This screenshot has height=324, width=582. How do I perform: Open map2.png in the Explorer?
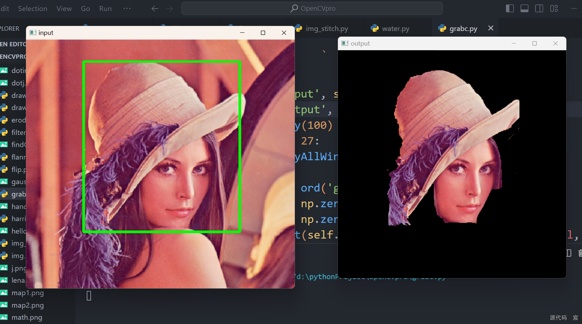point(27,305)
